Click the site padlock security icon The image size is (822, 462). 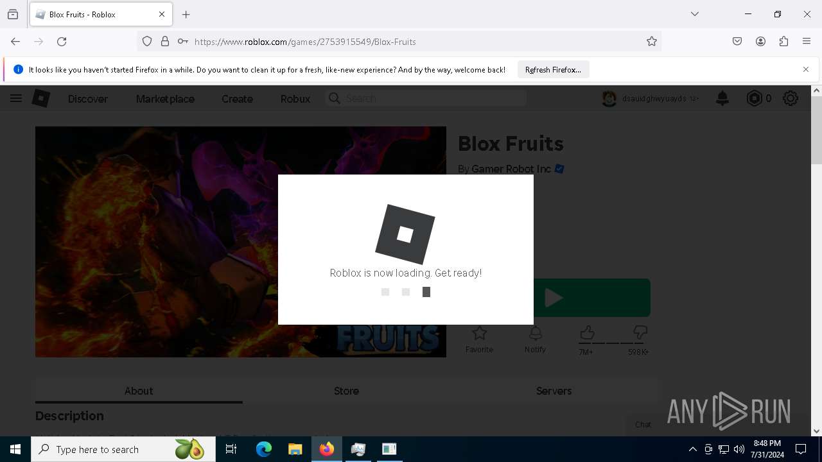(165, 41)
